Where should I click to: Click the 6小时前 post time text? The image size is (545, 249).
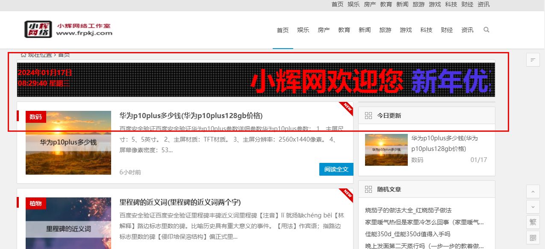coord(130,172)
